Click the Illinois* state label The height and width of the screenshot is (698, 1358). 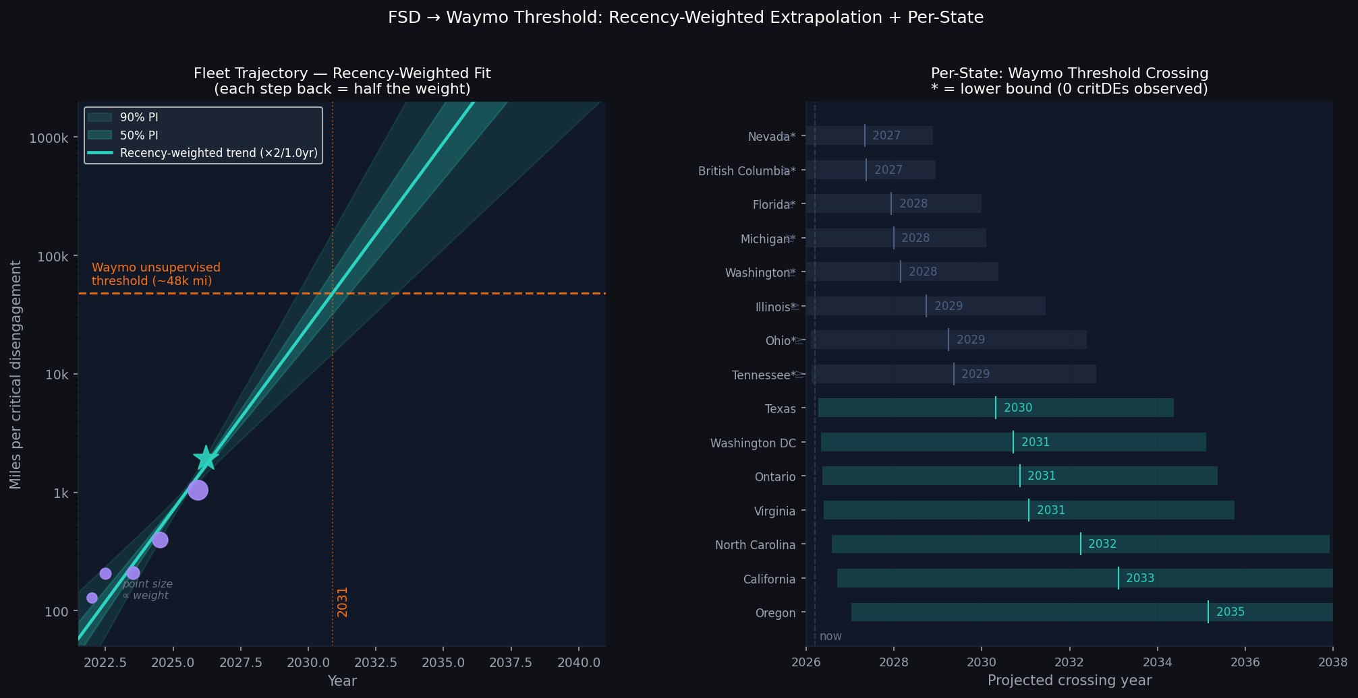(x=776, y=307)
